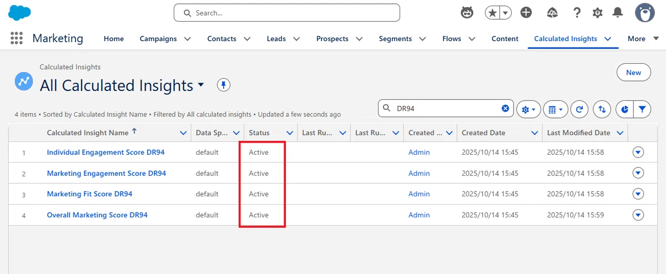The image size is (666, 274).
Task: Show actions for Marketing Fit Score DR94
Action: (638, 194)
